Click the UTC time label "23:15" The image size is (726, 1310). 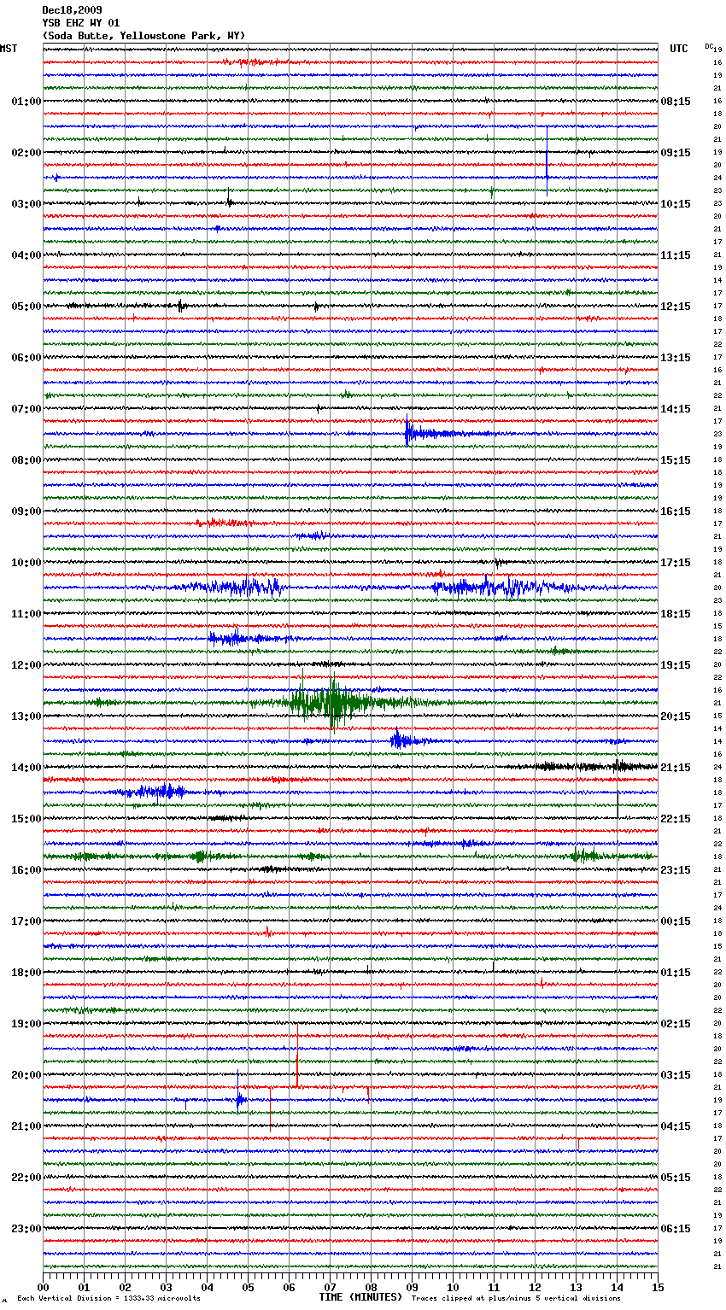point(676,870)
